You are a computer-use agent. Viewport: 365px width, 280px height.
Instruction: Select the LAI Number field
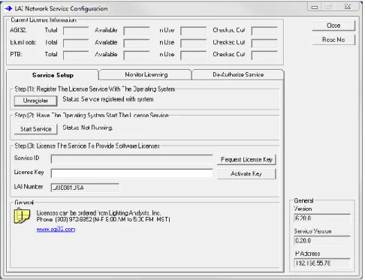[85, 188]
